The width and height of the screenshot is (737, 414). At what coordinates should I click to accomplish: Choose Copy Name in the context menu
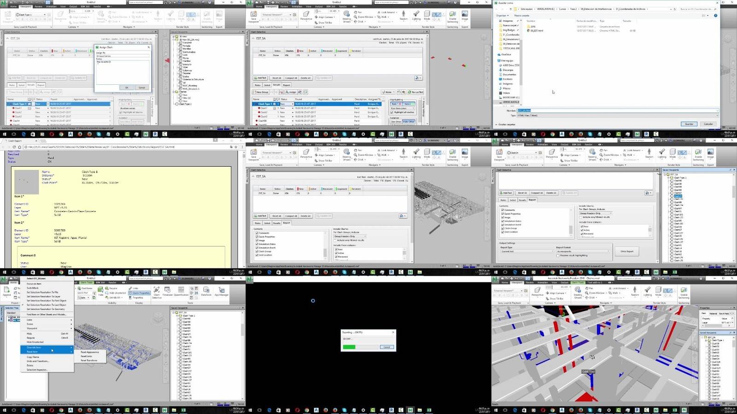click(33, 357)
